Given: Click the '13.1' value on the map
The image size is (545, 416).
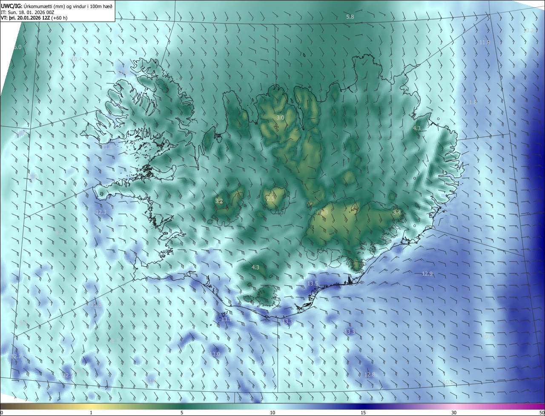Looking at the screenshot, I should click(x=226, y=319).
